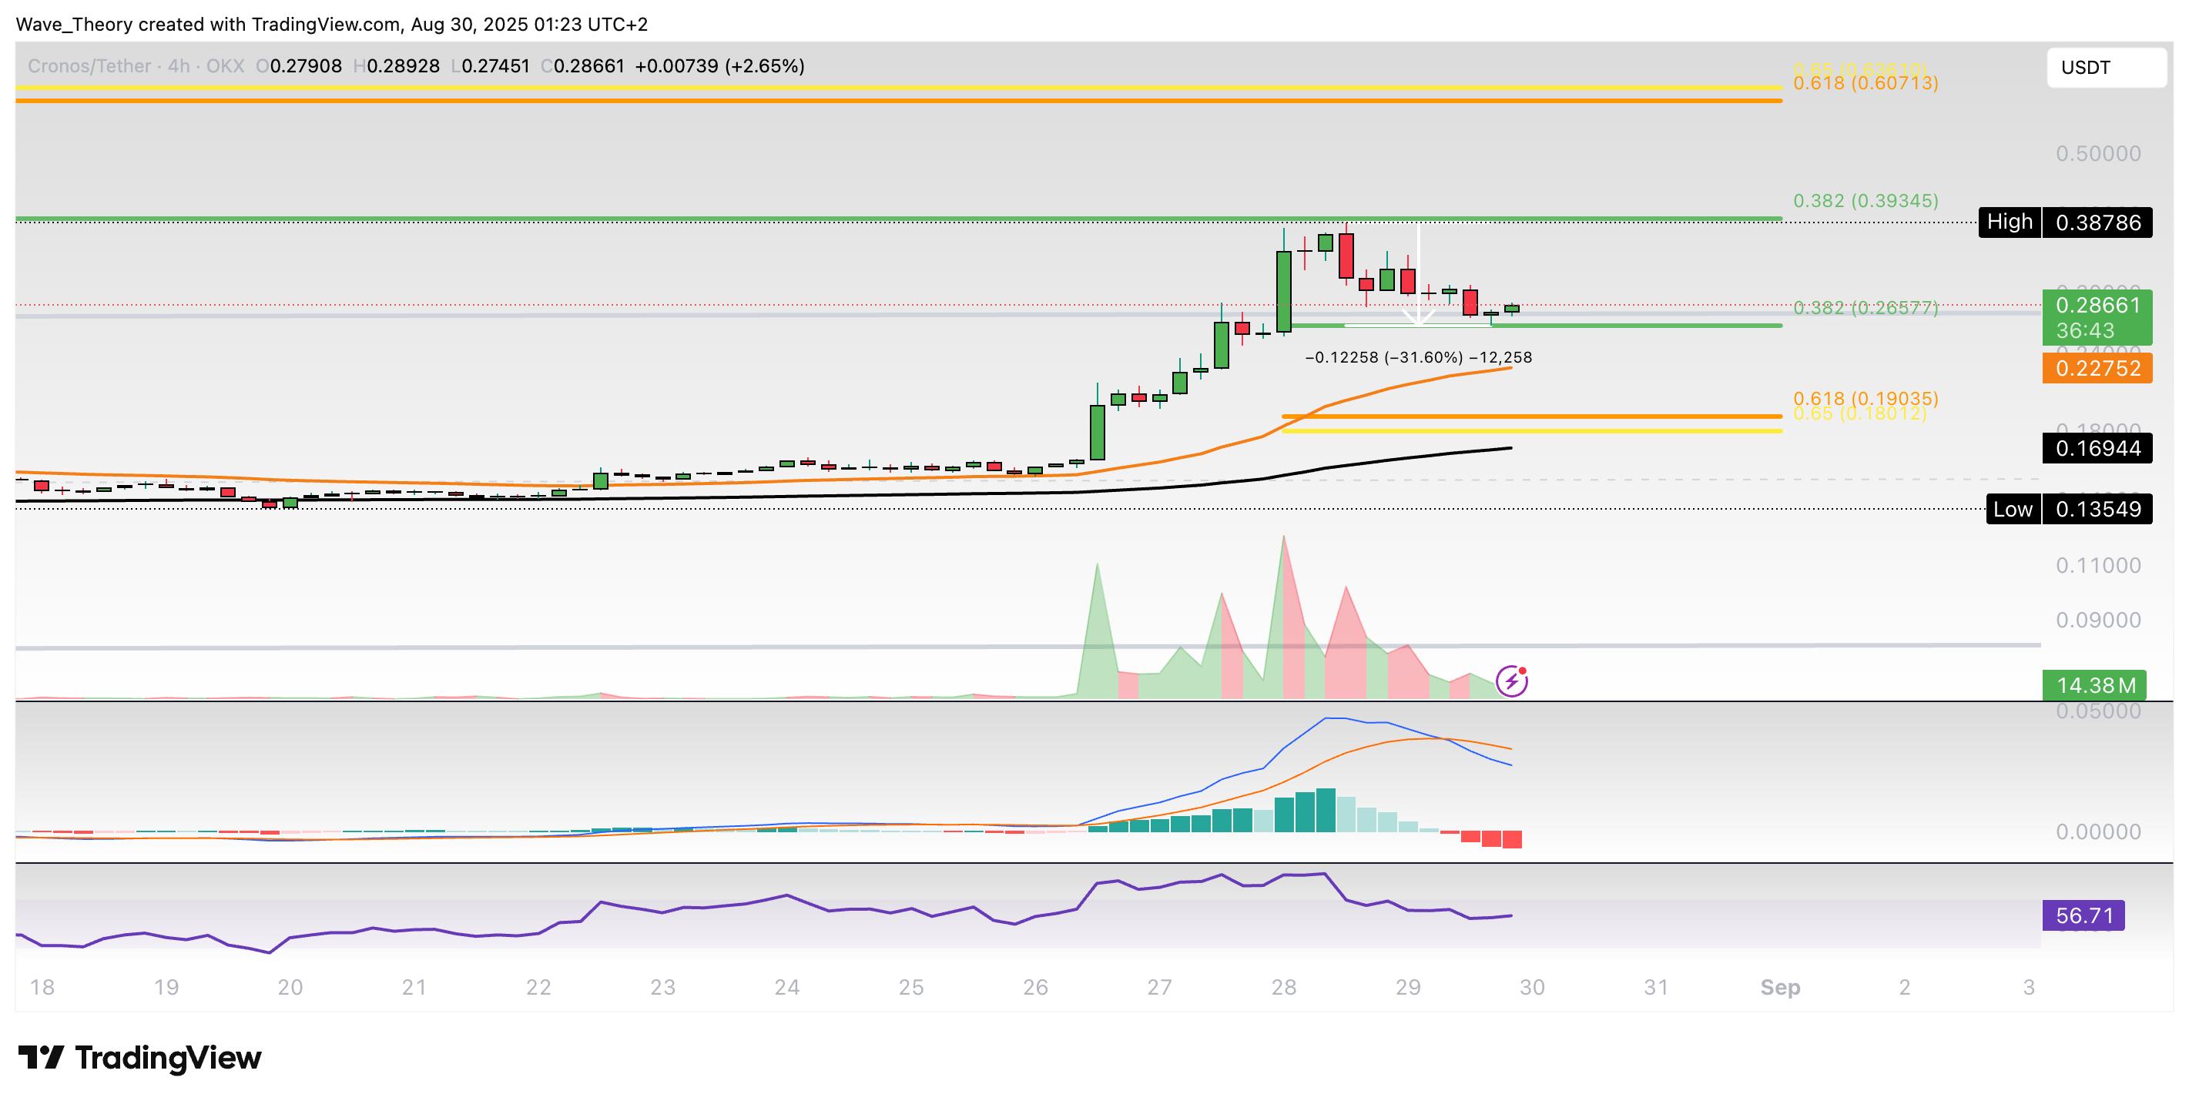Click date 23 on the time axis
2189x1104 pixels.
click(x=662, y=987)
